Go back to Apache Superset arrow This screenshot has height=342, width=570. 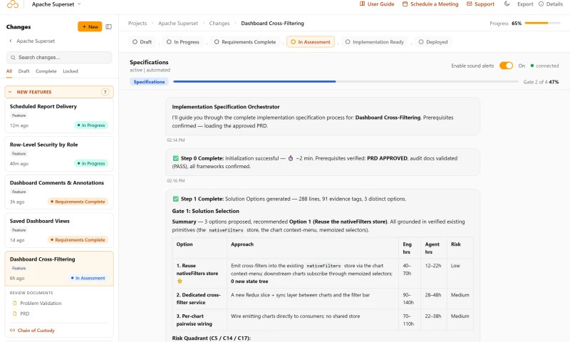(11, 41)
